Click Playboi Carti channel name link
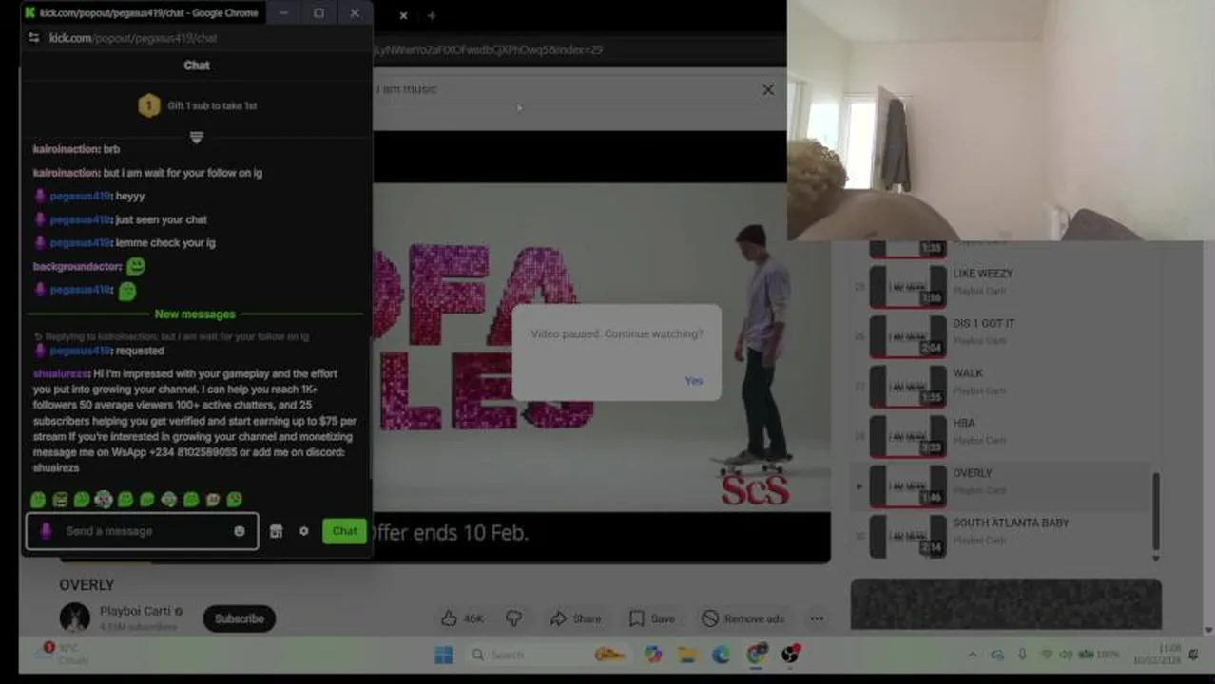 coord(134,611)
